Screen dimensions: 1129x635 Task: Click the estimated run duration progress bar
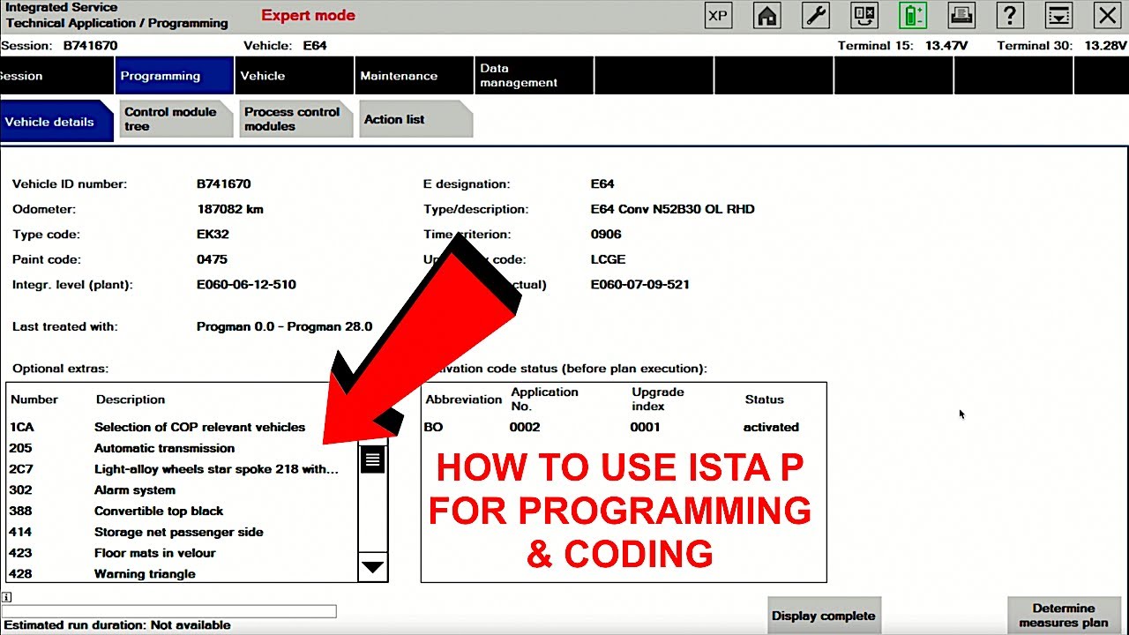(x=169, y=611)
